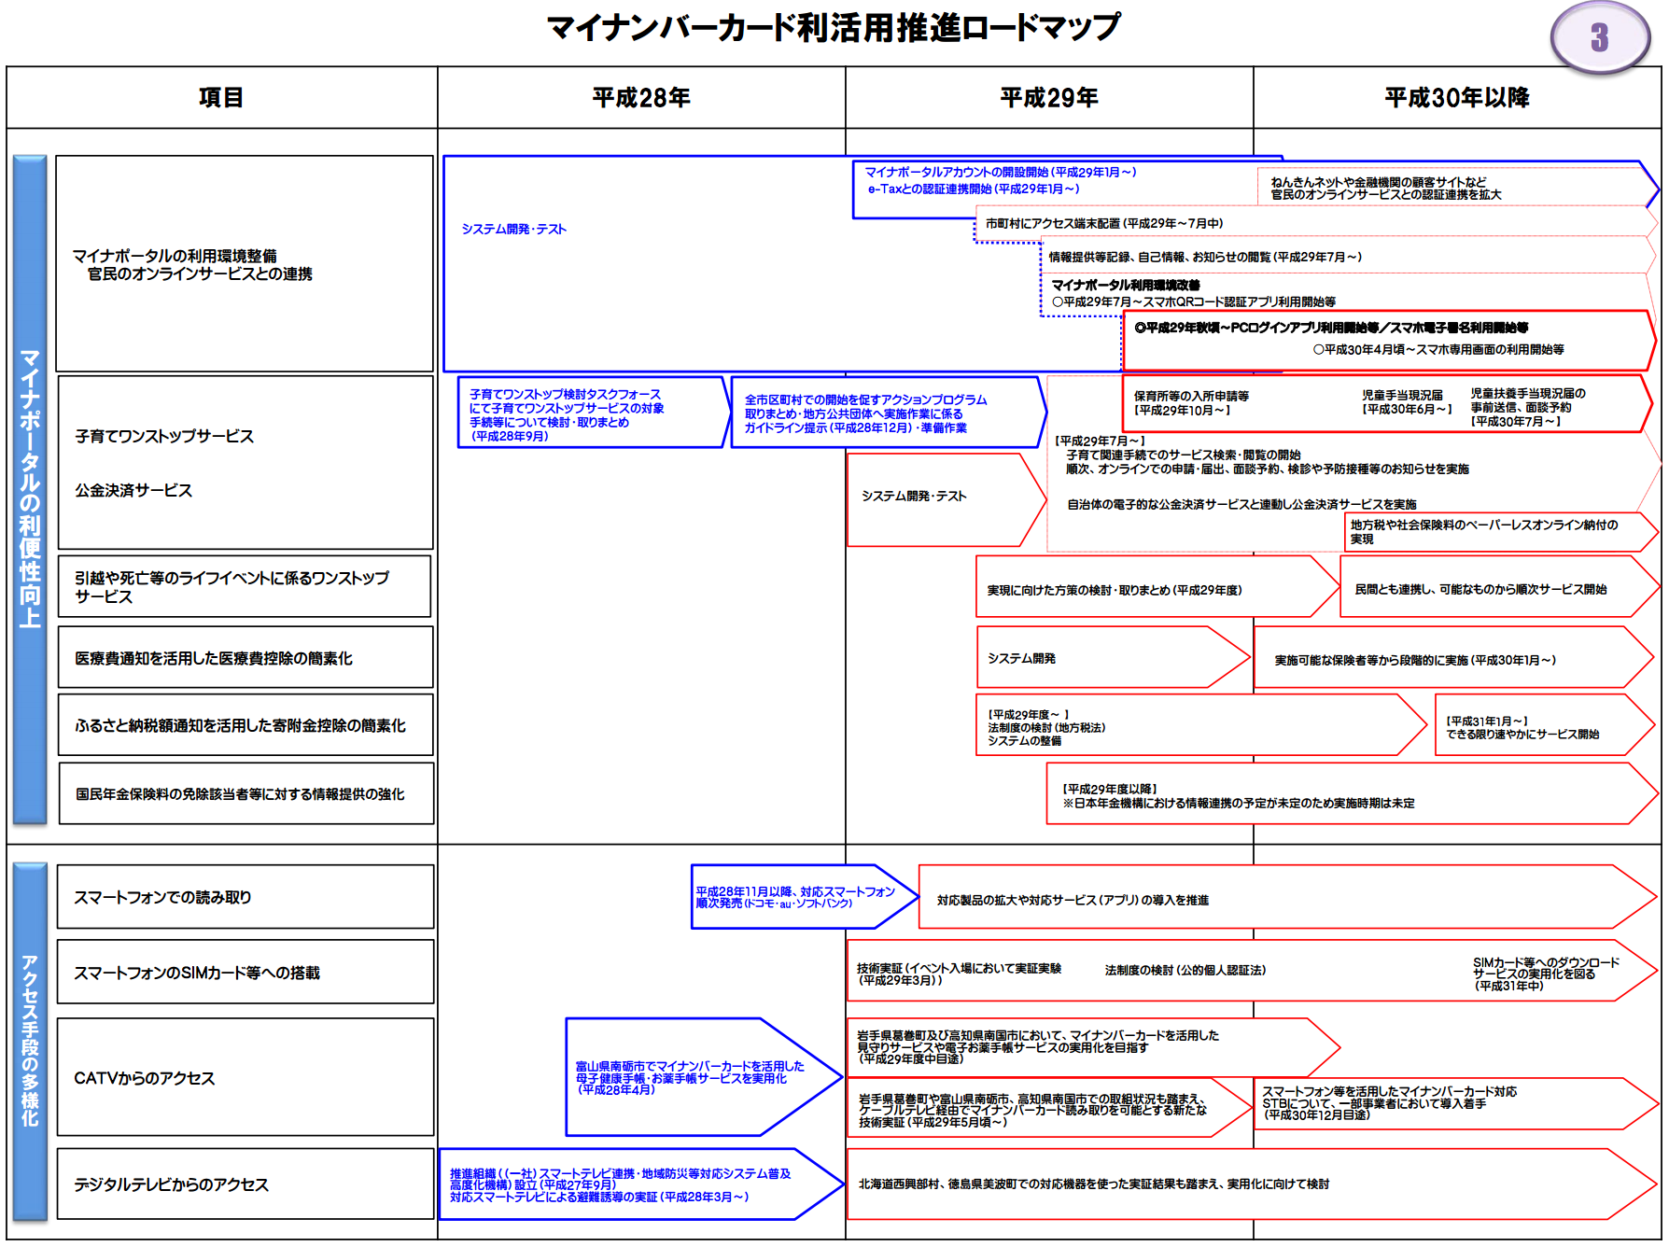Click 子育て関連手続でのサービス検索・閲覧の開始 text

pyautogui.click(x=1184, y=455)
